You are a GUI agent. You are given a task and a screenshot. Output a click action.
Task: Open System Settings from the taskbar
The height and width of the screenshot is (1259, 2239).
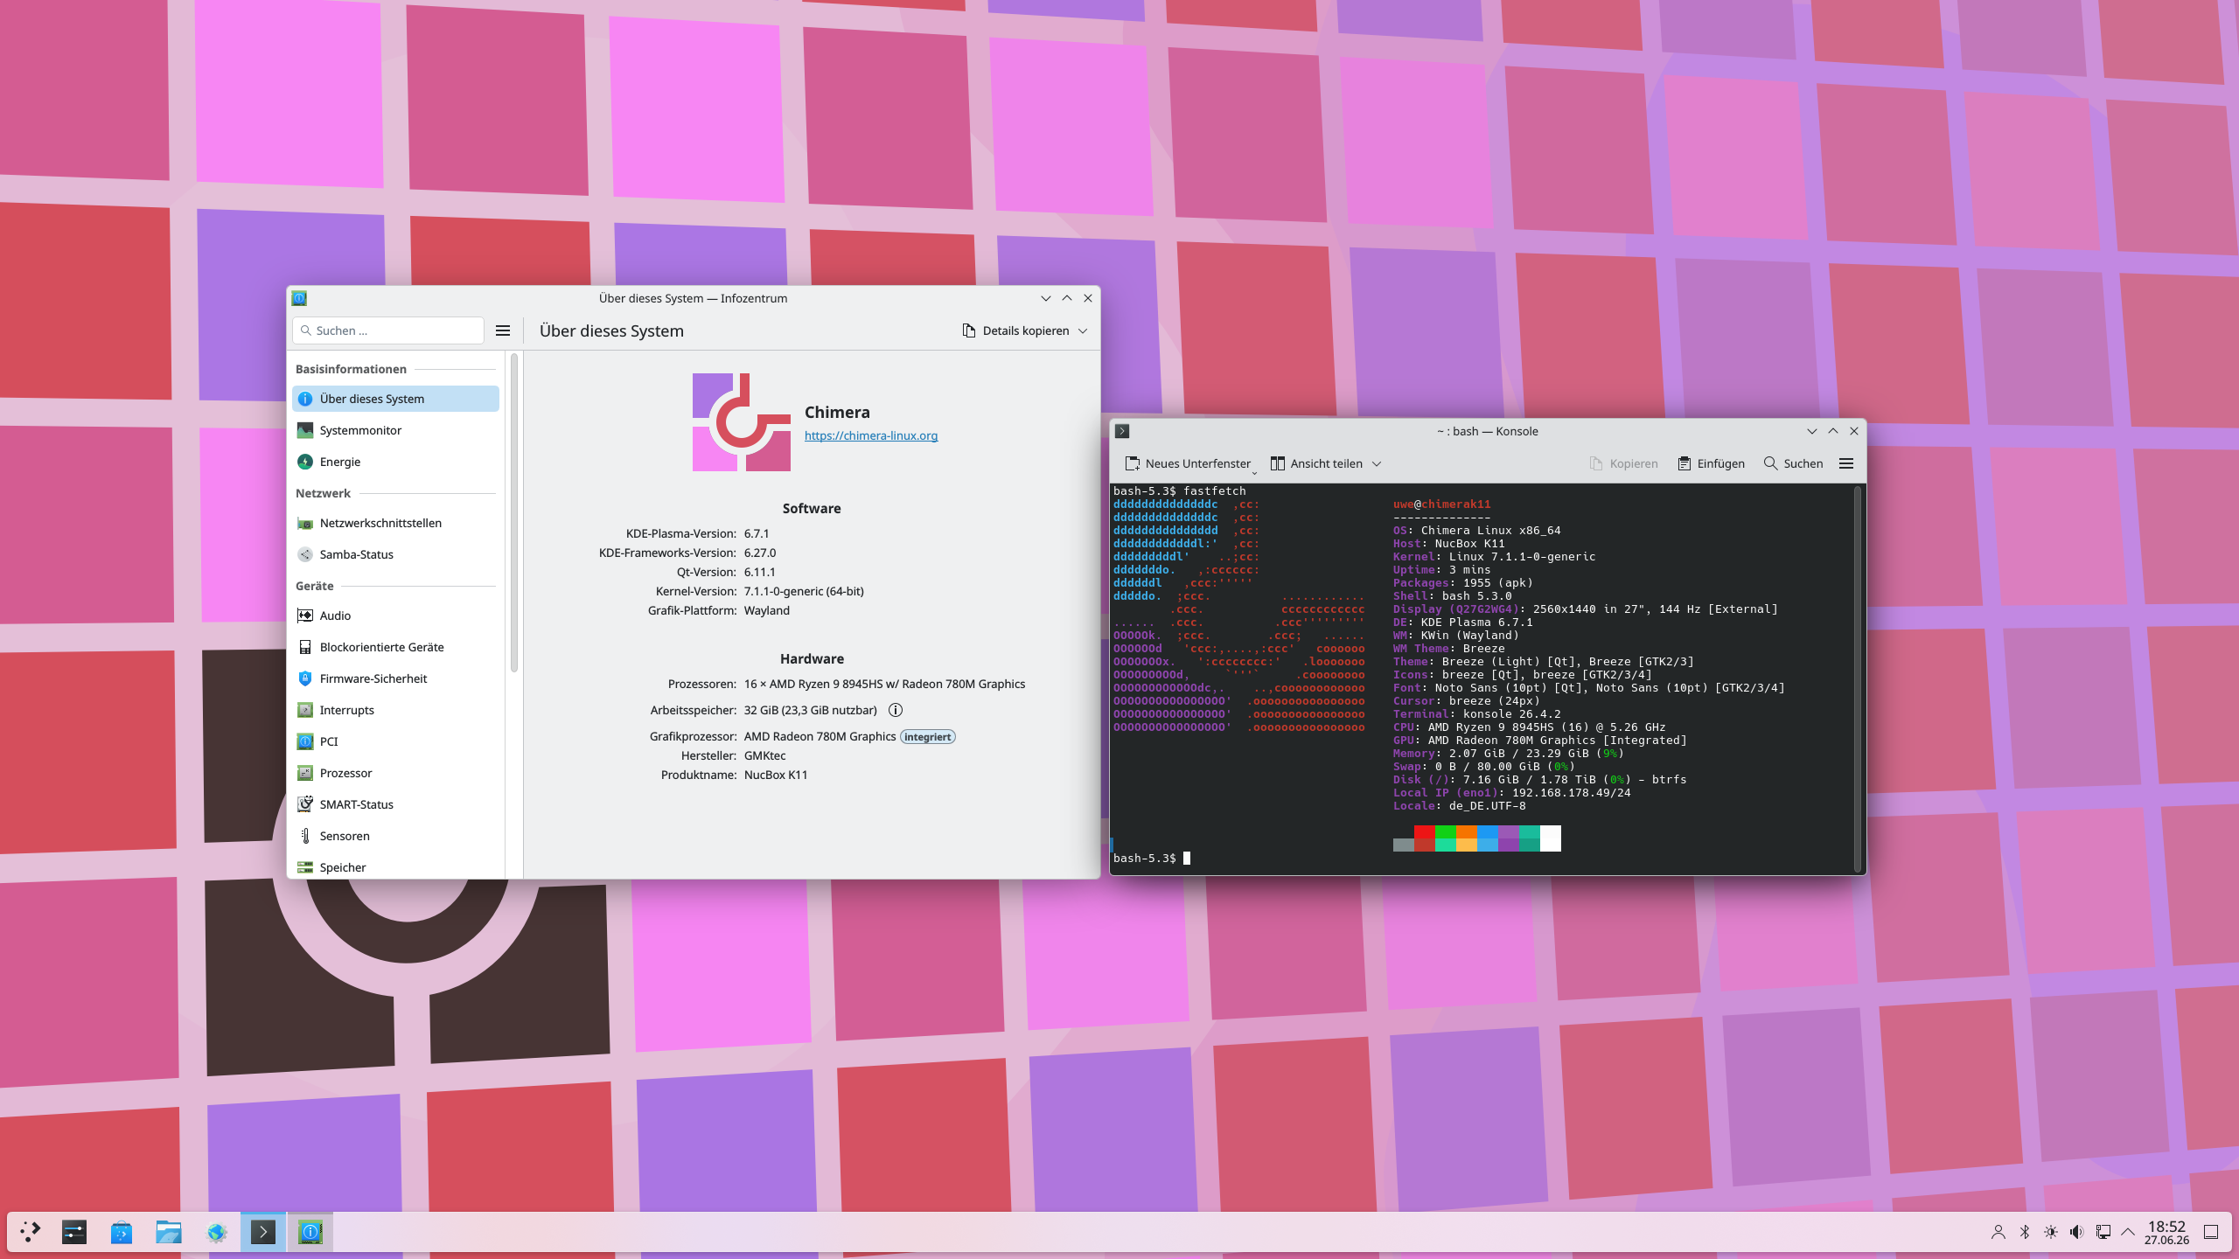74,1232
